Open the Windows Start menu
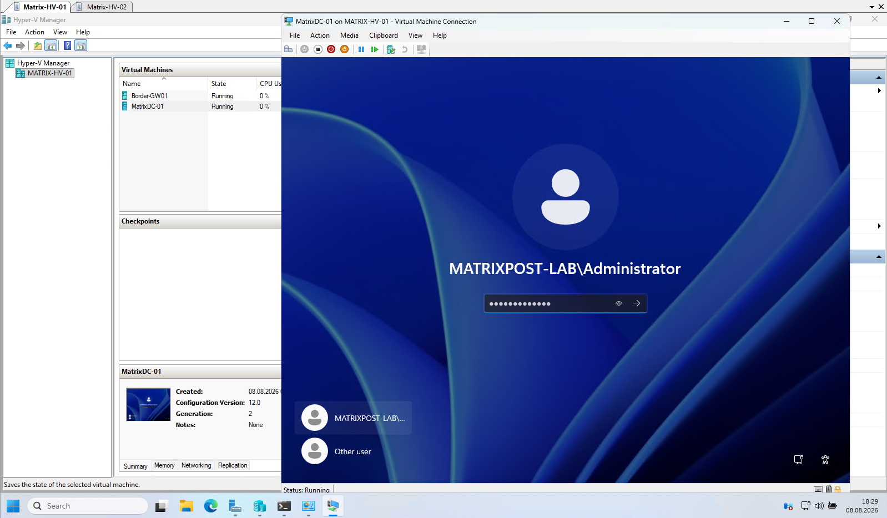Screen dimensions: 887x518 point(13,506)
